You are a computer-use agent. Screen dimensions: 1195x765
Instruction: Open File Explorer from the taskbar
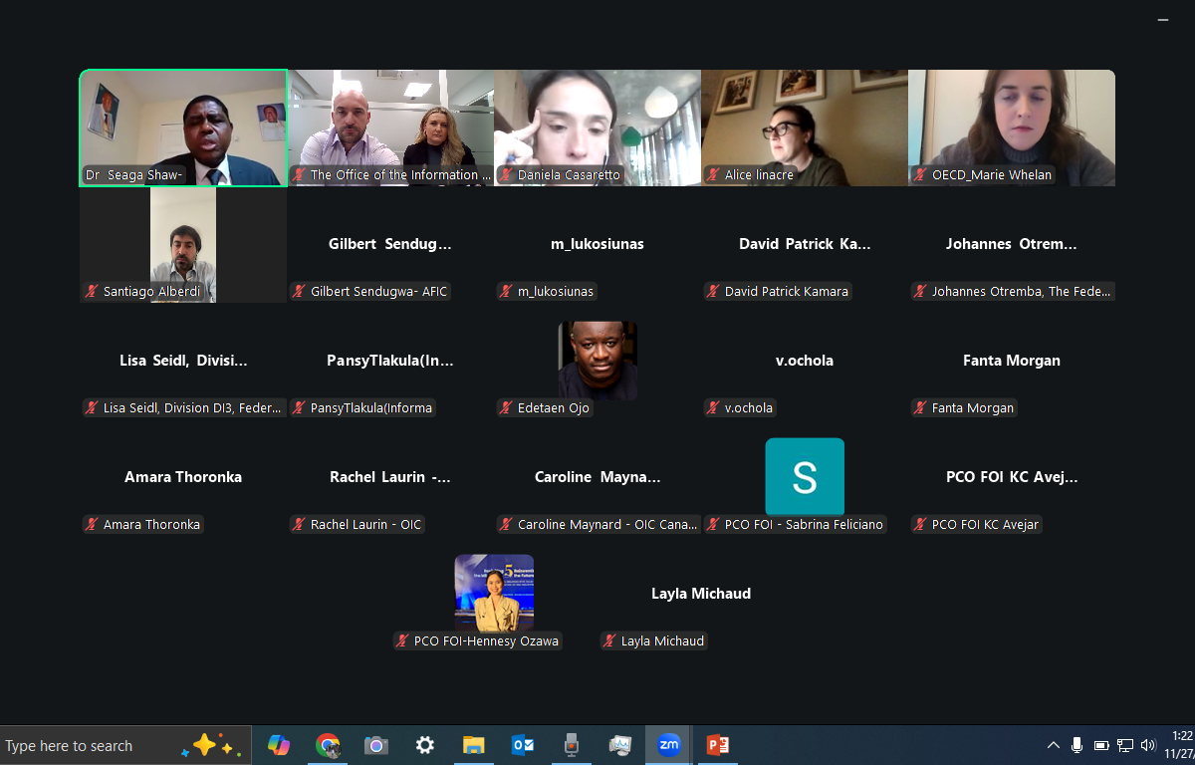click(474, 745)
